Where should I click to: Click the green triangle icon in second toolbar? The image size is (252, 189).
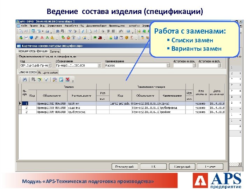(47, 37)
